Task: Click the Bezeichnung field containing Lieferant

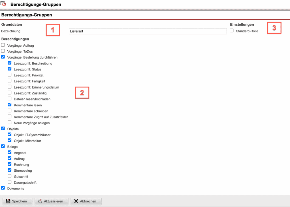Action: click(147, 31)
